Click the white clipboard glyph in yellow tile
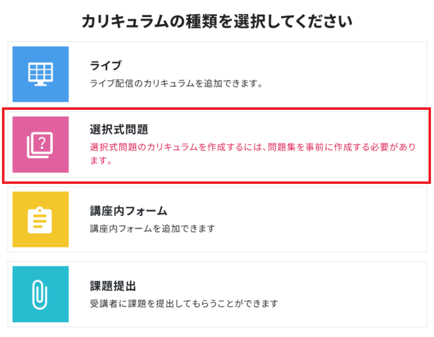 coord(40,219)
